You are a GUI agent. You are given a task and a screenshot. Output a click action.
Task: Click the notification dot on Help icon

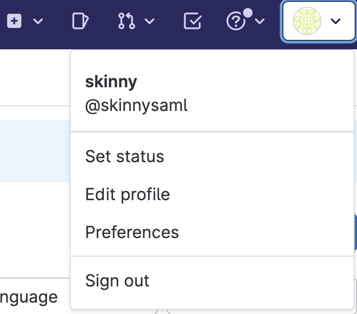tap(247, 13)
